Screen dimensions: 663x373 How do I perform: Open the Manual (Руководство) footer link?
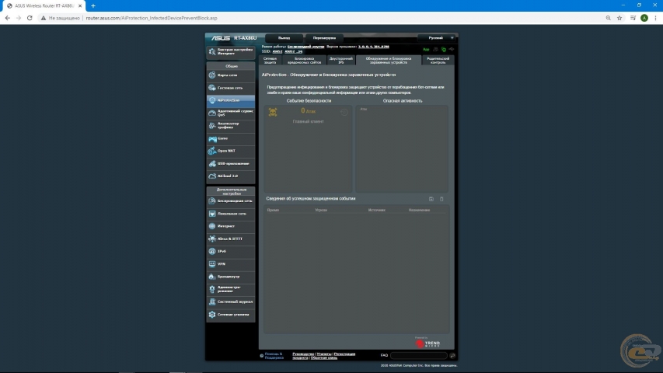pos(303,354)
